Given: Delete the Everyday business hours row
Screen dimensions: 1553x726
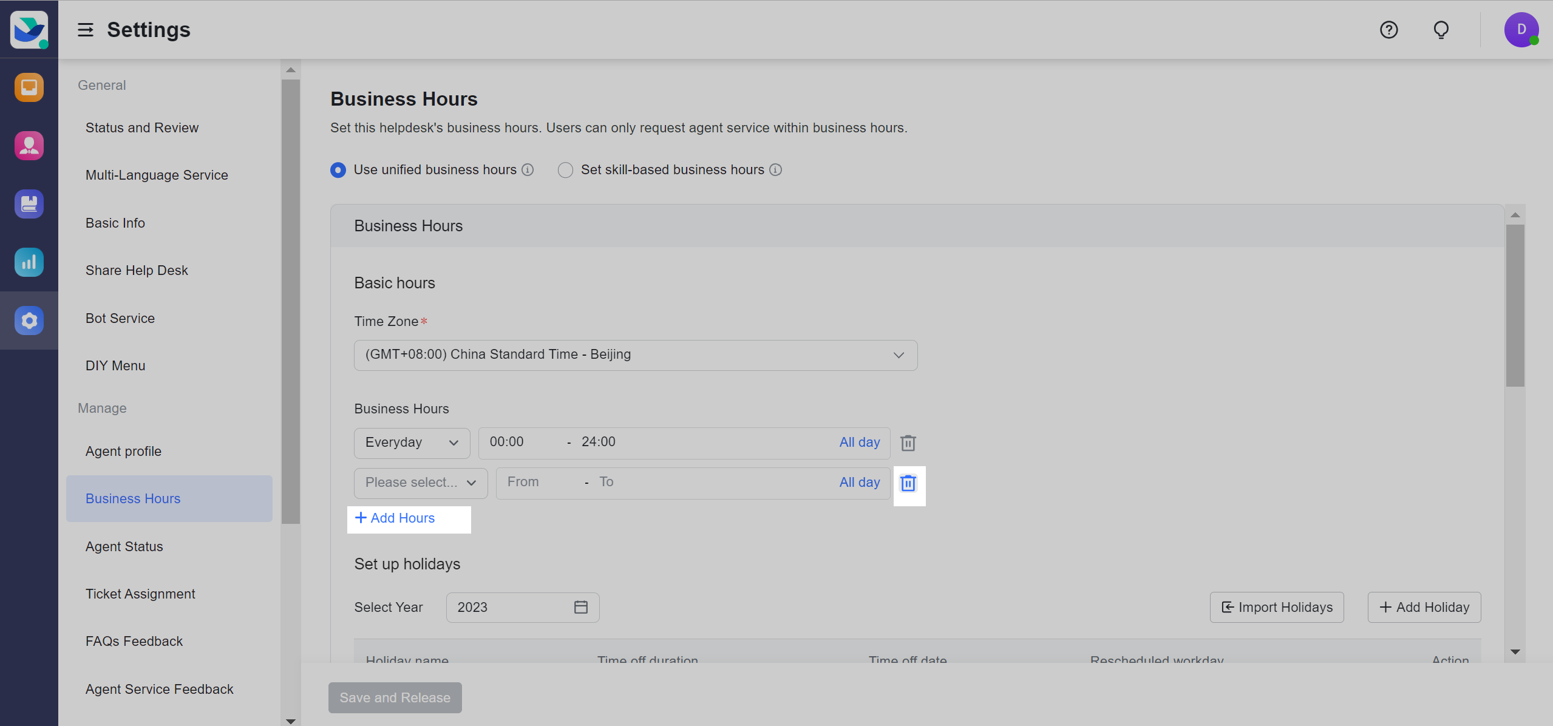Looking at the screenshot, I should point(908,443).
